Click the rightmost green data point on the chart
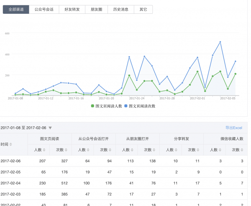The image size is (251, 206). (236, 74)
